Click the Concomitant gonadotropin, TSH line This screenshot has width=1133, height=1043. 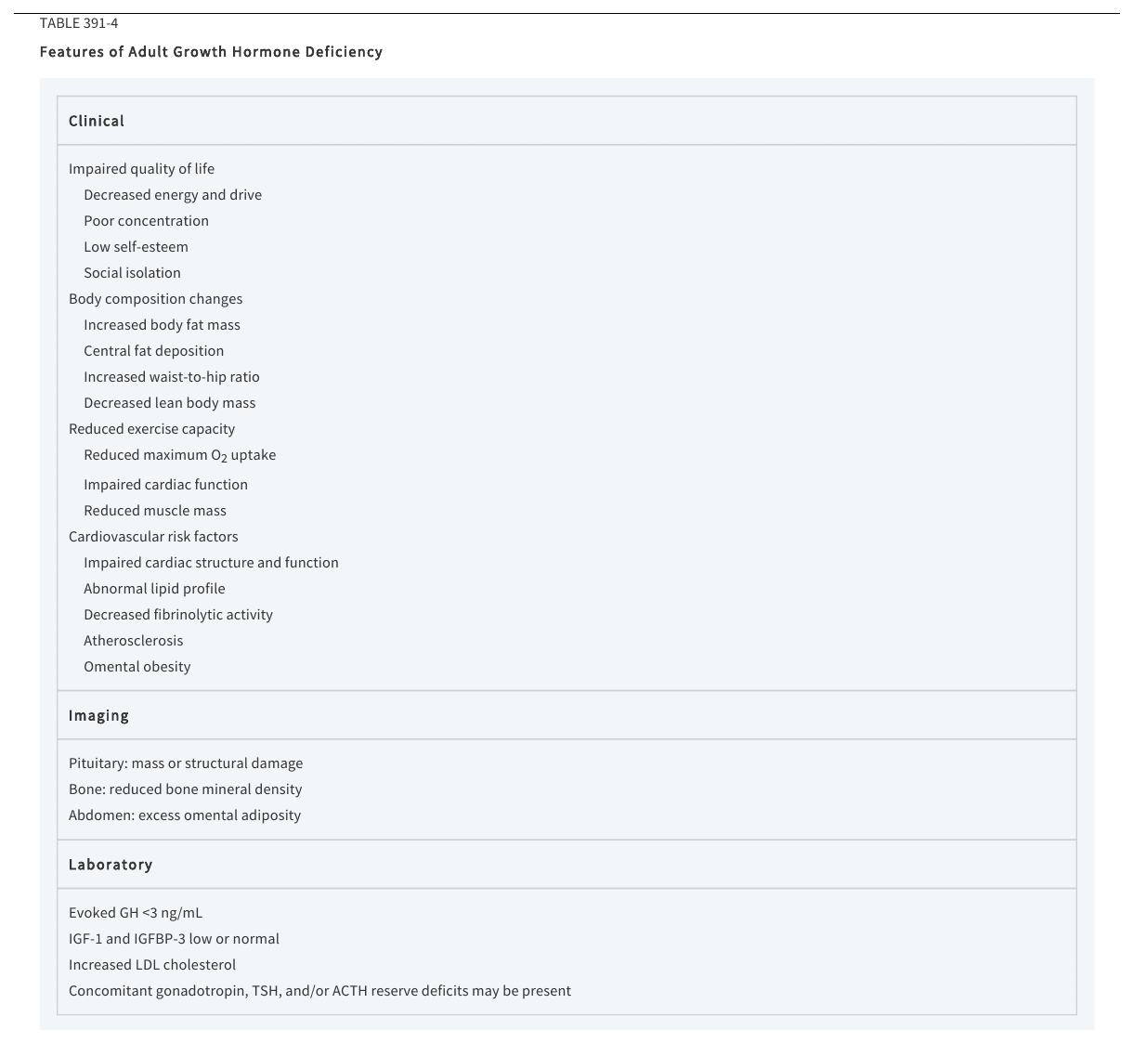319,991
